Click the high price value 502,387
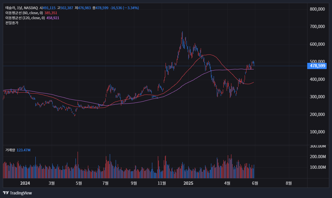The height and width of the screenshot is (198, 332). pyautogui.click(x=67, y=8)
